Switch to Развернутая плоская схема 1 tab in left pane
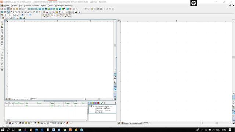The height and width of the screenshot is (132, 235). pyautogui.click(x=19, y=99)
